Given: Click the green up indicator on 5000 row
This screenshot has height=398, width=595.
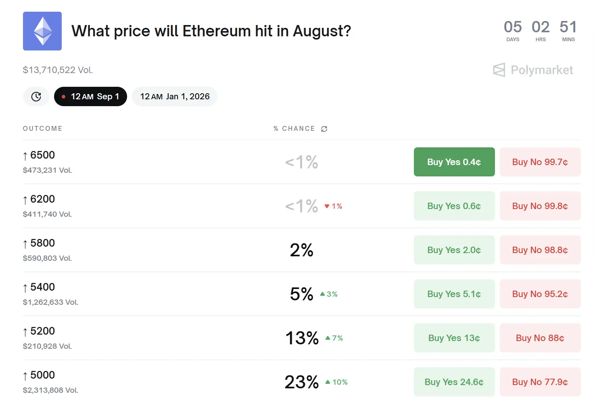Looking at the screenshot, I should pos(336,382).
